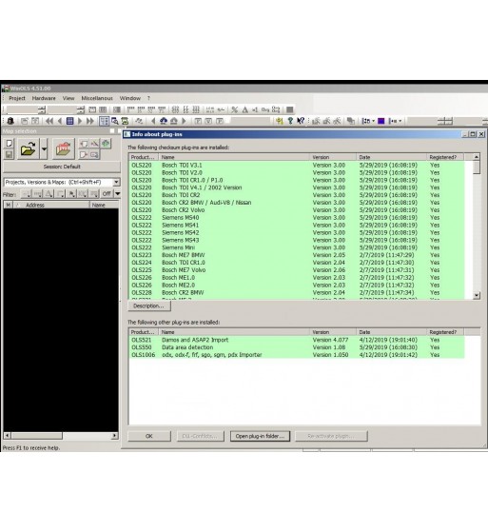Click the Date column header in other plug-ins list

click(391, 332)
